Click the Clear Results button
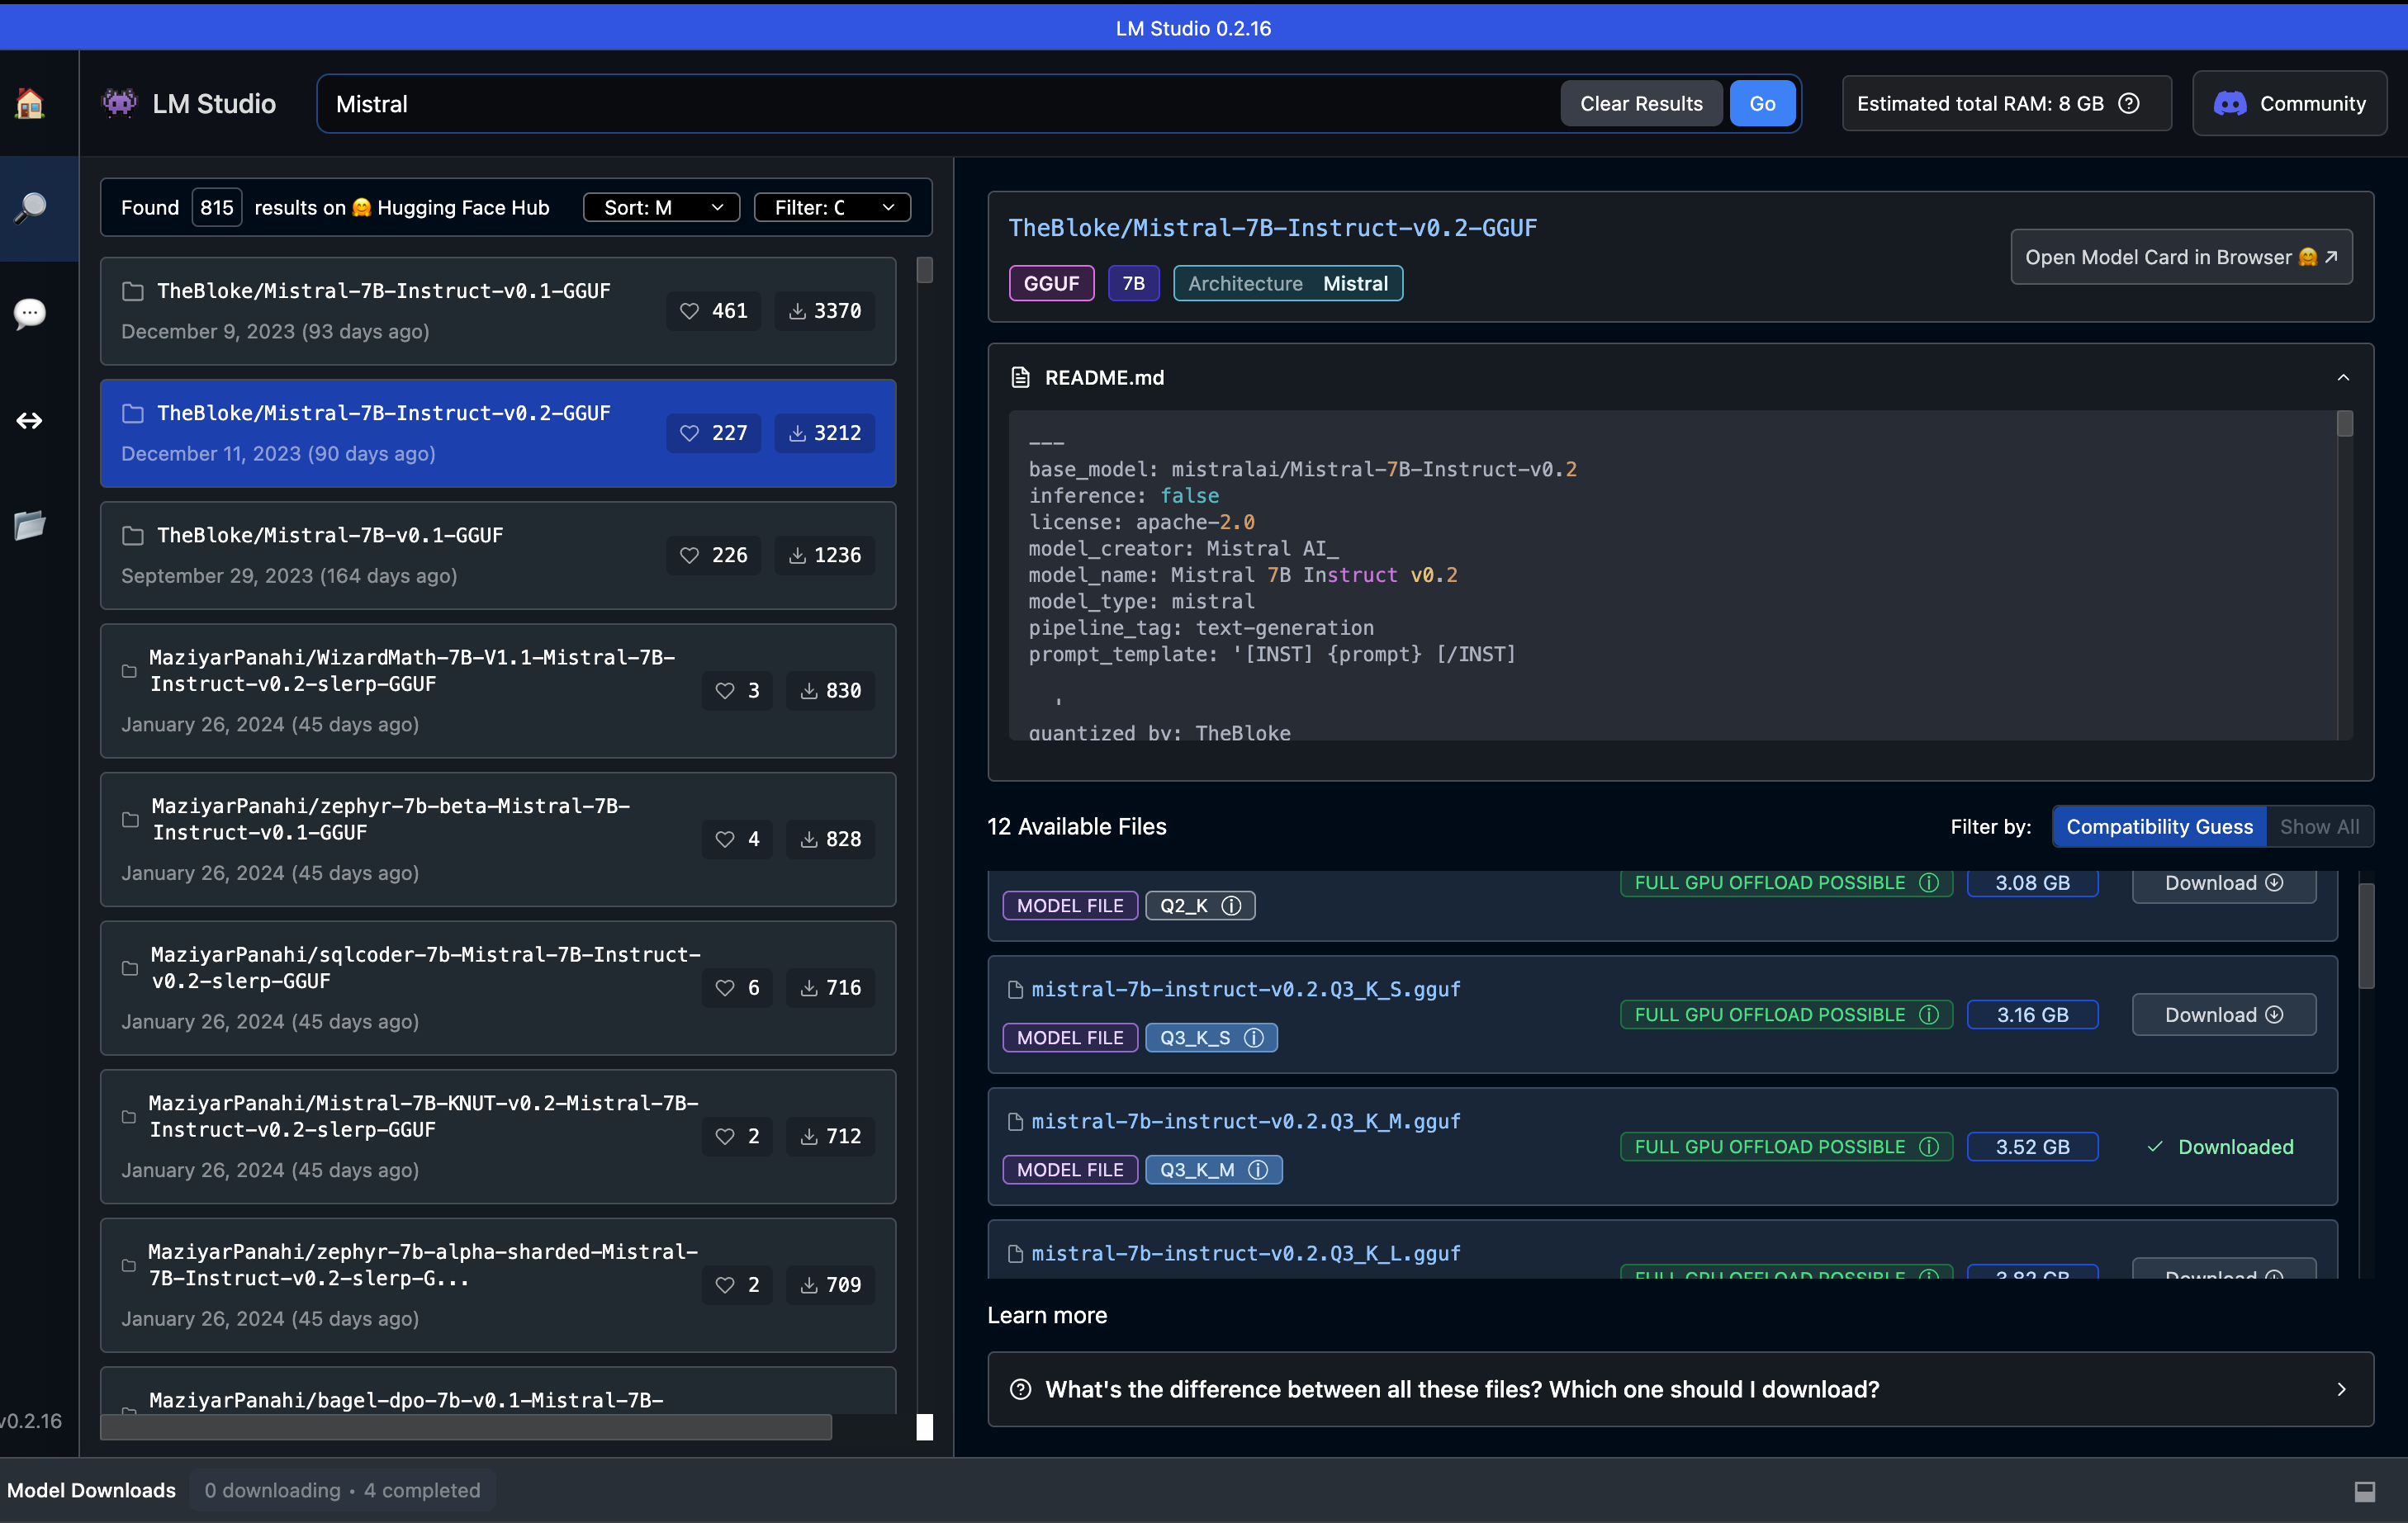 (x=1641, y=103)
